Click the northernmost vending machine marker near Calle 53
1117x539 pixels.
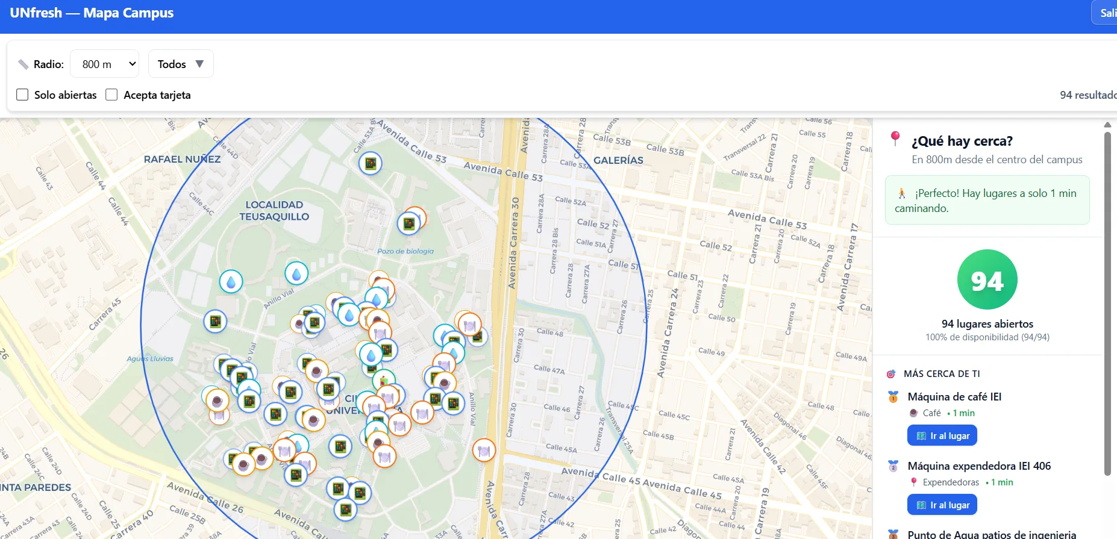coord(371,163)
